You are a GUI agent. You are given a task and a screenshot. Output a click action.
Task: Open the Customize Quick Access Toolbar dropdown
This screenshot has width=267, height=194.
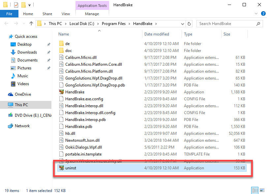(29, 5)
